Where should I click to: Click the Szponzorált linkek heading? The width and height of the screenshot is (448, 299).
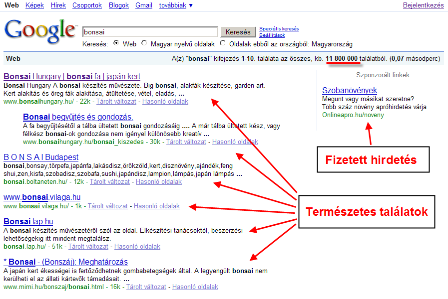(x=383, y=75)
